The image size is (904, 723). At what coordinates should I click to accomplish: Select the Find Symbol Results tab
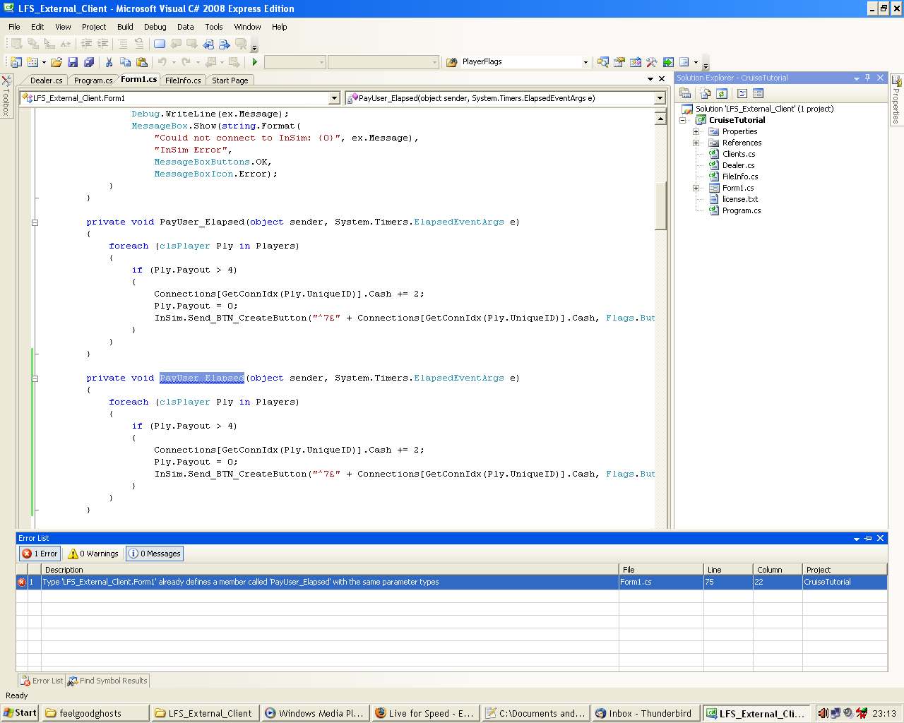[107, 681]
